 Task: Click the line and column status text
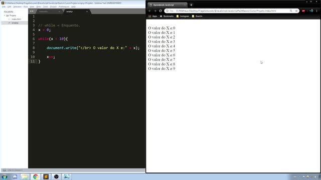click(15, 170)
